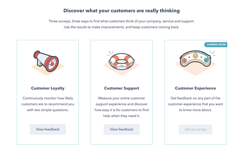Screen dimensions: 242x155
Task: Click the yellow neutral face emoji
Action: [196, 56]
